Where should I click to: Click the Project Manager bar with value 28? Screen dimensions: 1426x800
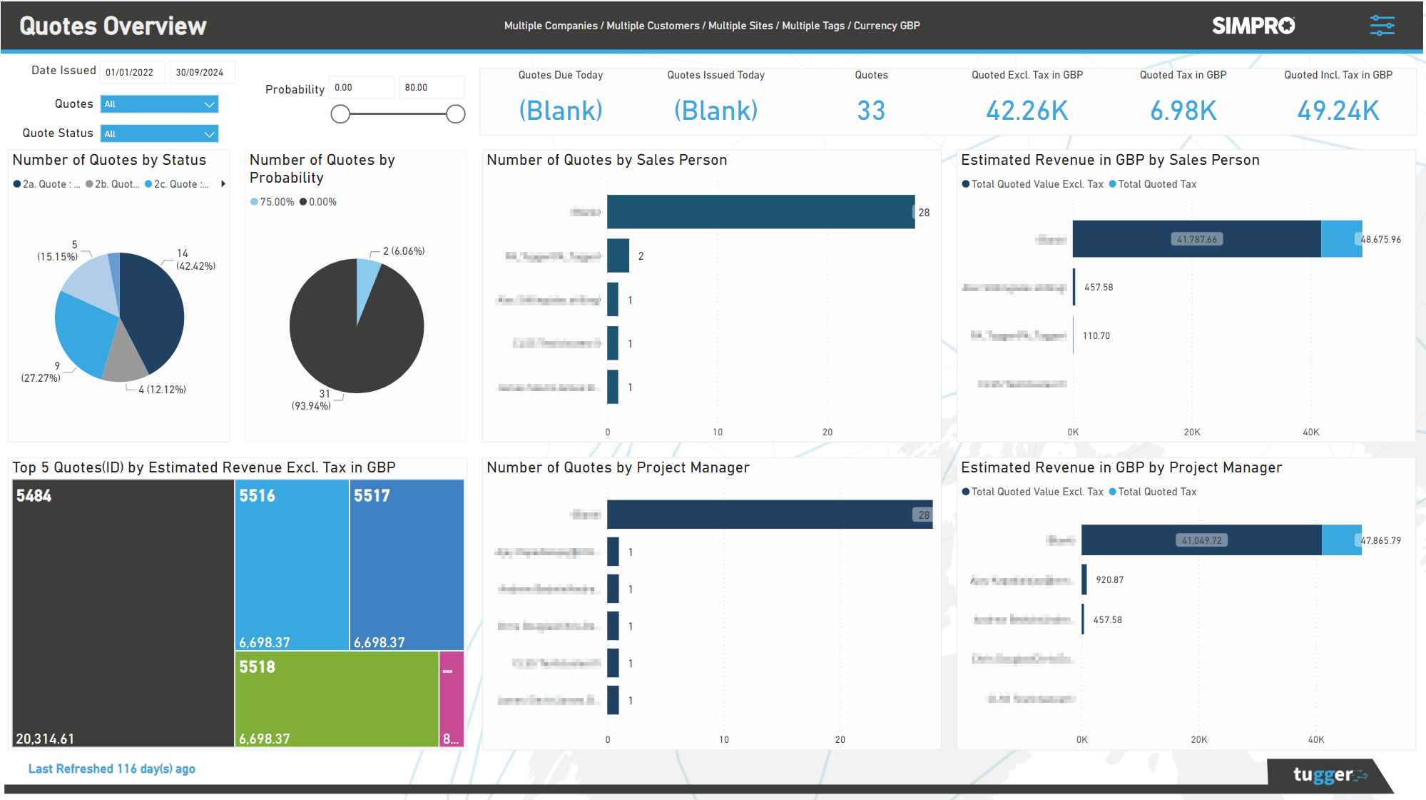tap(770, 515)
